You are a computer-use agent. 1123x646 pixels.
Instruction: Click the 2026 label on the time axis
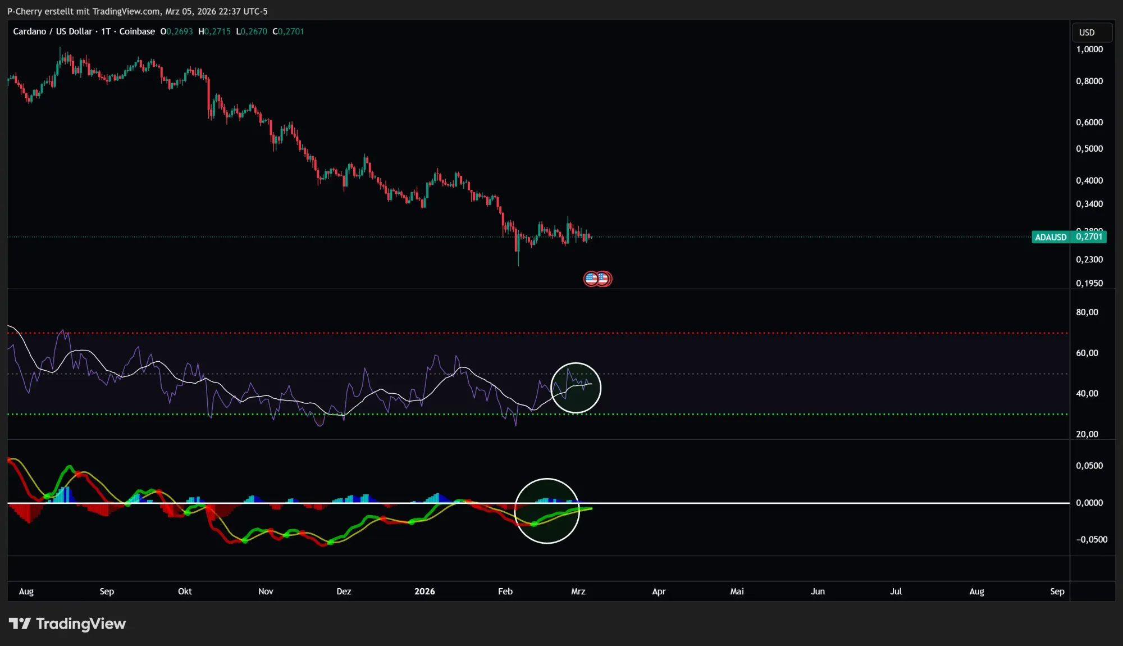(x=425, y=592)
